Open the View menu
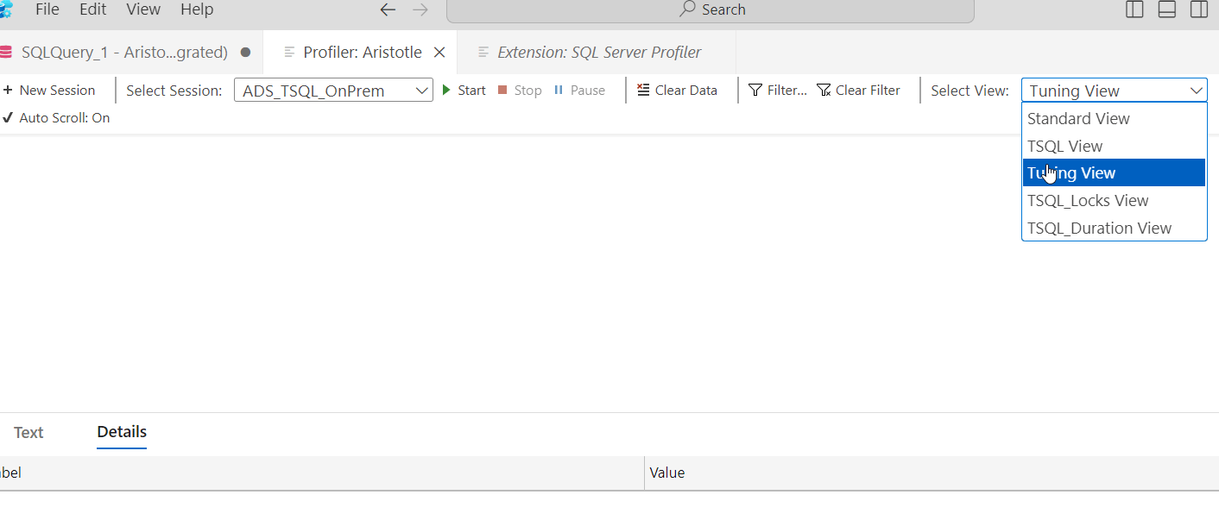This screenshot has height=526, width=1219. click(x=143, y=9)
